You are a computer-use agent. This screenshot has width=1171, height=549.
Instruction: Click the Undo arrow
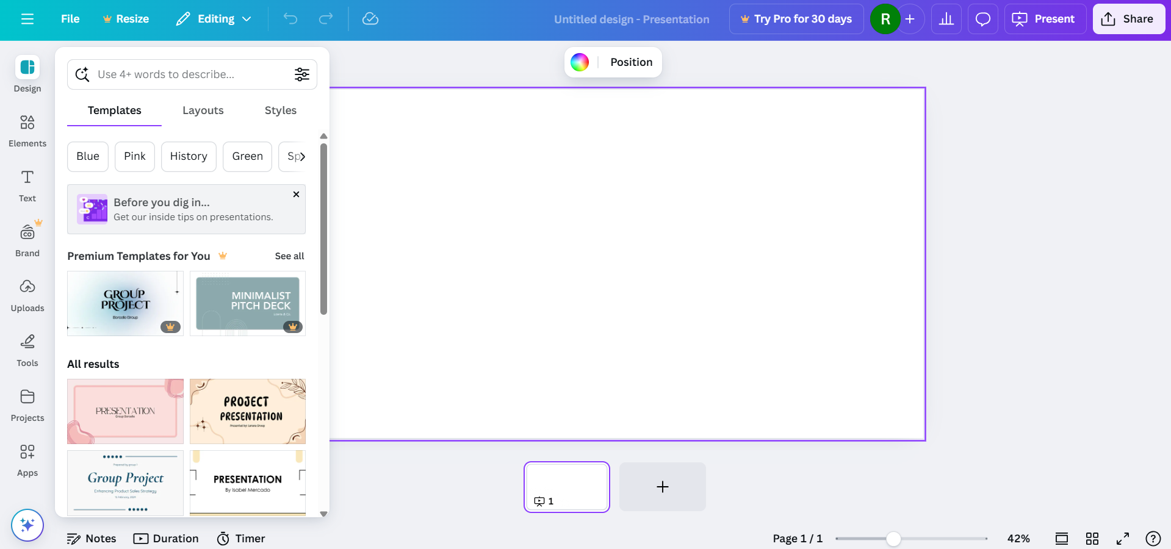tap(290, 19)
